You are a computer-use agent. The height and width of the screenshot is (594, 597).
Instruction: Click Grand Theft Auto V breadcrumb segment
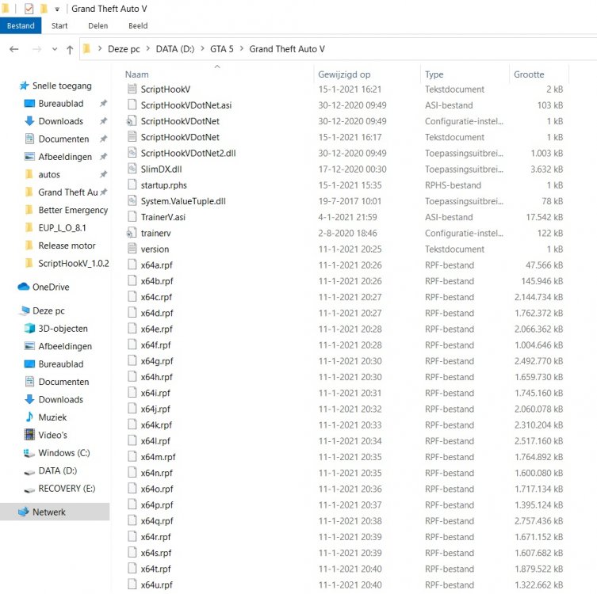pos(287,49)
